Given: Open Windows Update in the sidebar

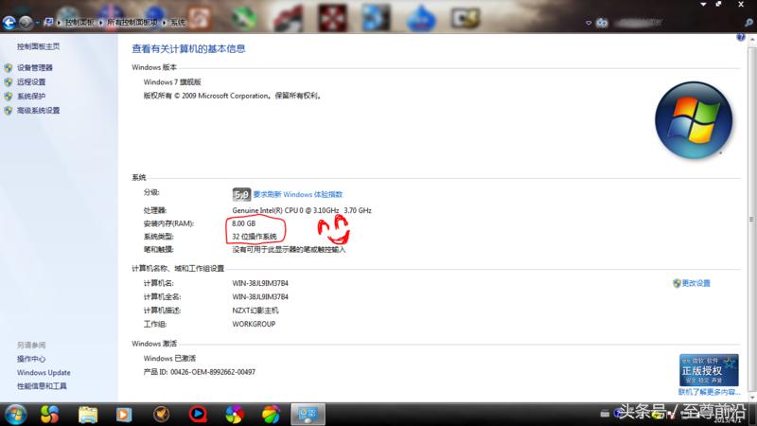Looking at the screenshot, I should [44, 372].
